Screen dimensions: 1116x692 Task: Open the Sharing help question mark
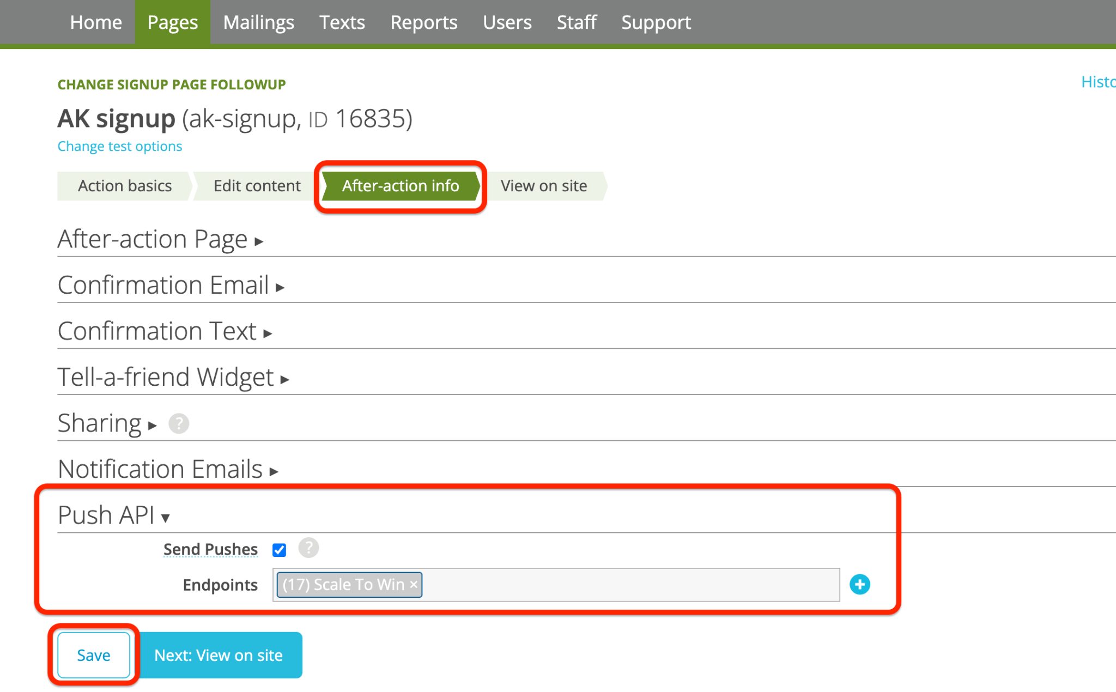(179, 423)
